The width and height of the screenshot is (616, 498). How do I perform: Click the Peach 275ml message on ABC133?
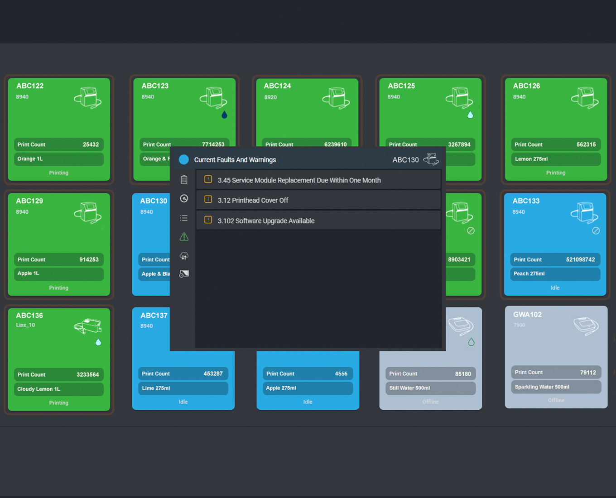point(555,273)
